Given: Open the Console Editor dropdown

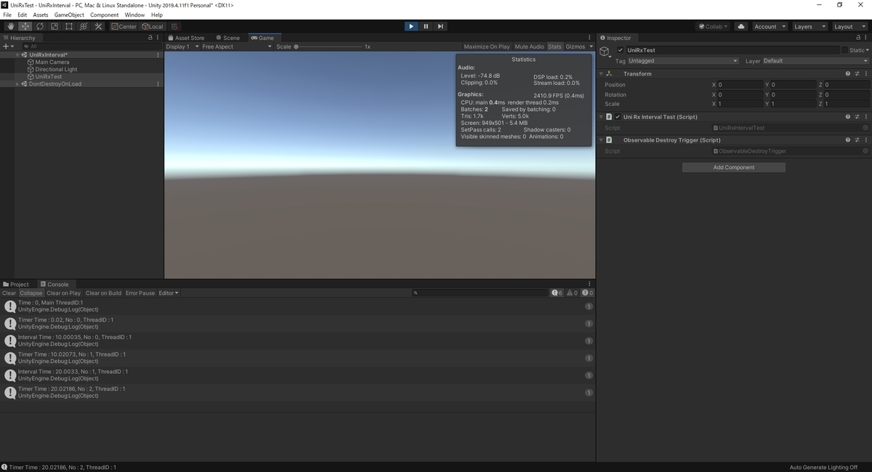Looking at the screenshot, I should click(x=169, y=293).
